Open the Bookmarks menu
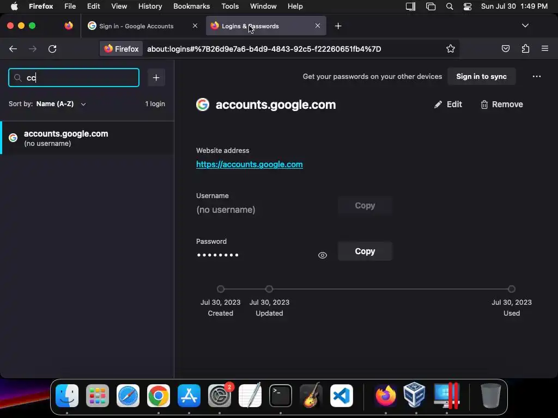 pos(191,6)
